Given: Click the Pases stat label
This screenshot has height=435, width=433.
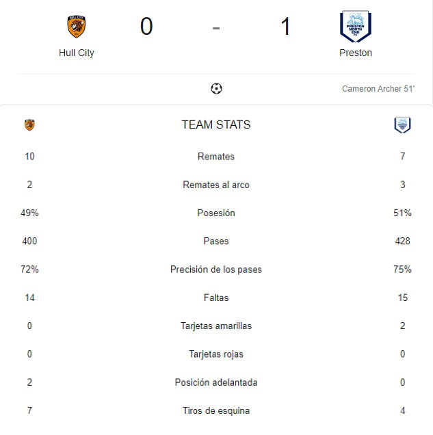Looking at the screenshot, I should pos(216,241).
